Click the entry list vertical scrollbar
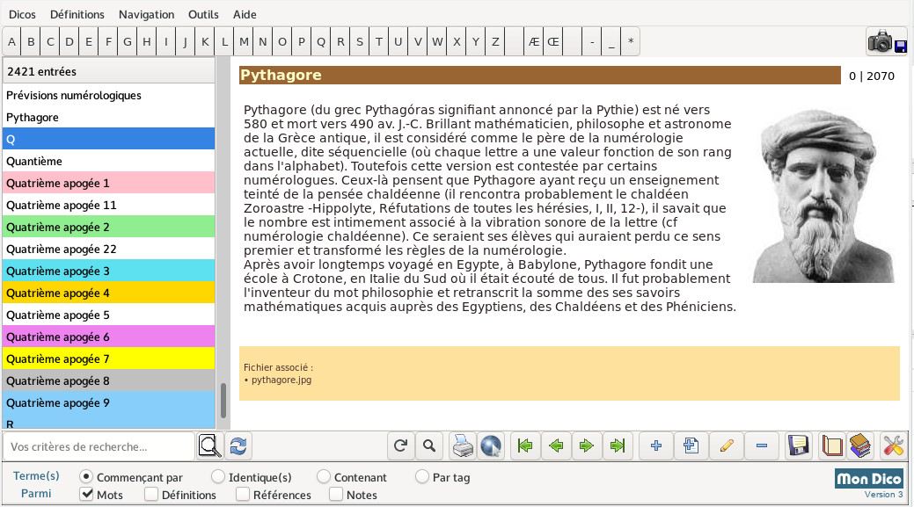The width and height of the screenshot is (914, 507). [x=223, y=400]
